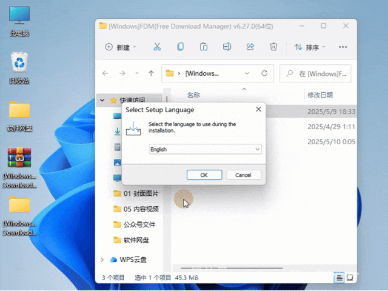Image resolution: width=388 pixels, height=291 pixels.
Task: Open the 软件网盘 folder in sidebar
Action: click(131, 240)
